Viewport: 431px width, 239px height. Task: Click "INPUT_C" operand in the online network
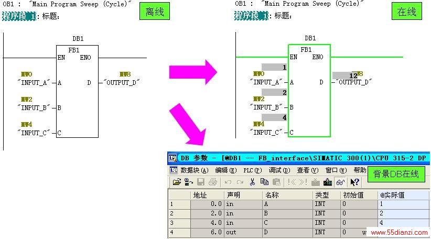pos(266,132)
